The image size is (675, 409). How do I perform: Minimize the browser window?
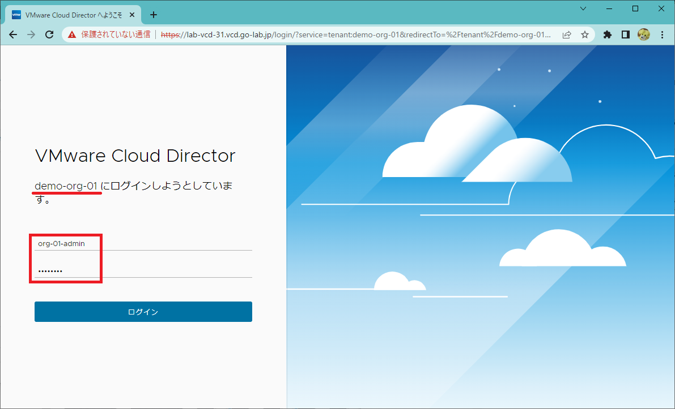[x=609, y=8]
